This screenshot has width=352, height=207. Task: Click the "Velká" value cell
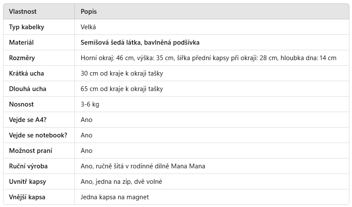(88, 27)
